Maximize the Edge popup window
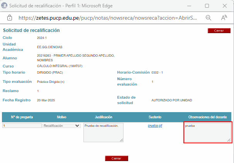The height and width of the screenshot is (163, 234). click(x=207, y=6)
